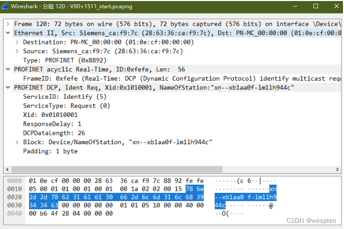Select the ResponseDelay: 1 row
The image size is (344, 229).
coord(52,124)
